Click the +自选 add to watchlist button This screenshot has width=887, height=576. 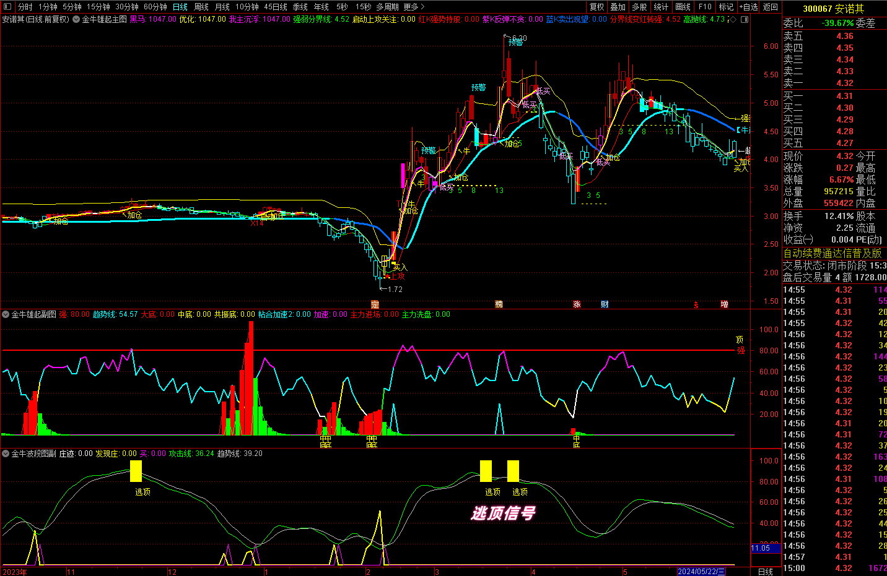coord(748,7)
